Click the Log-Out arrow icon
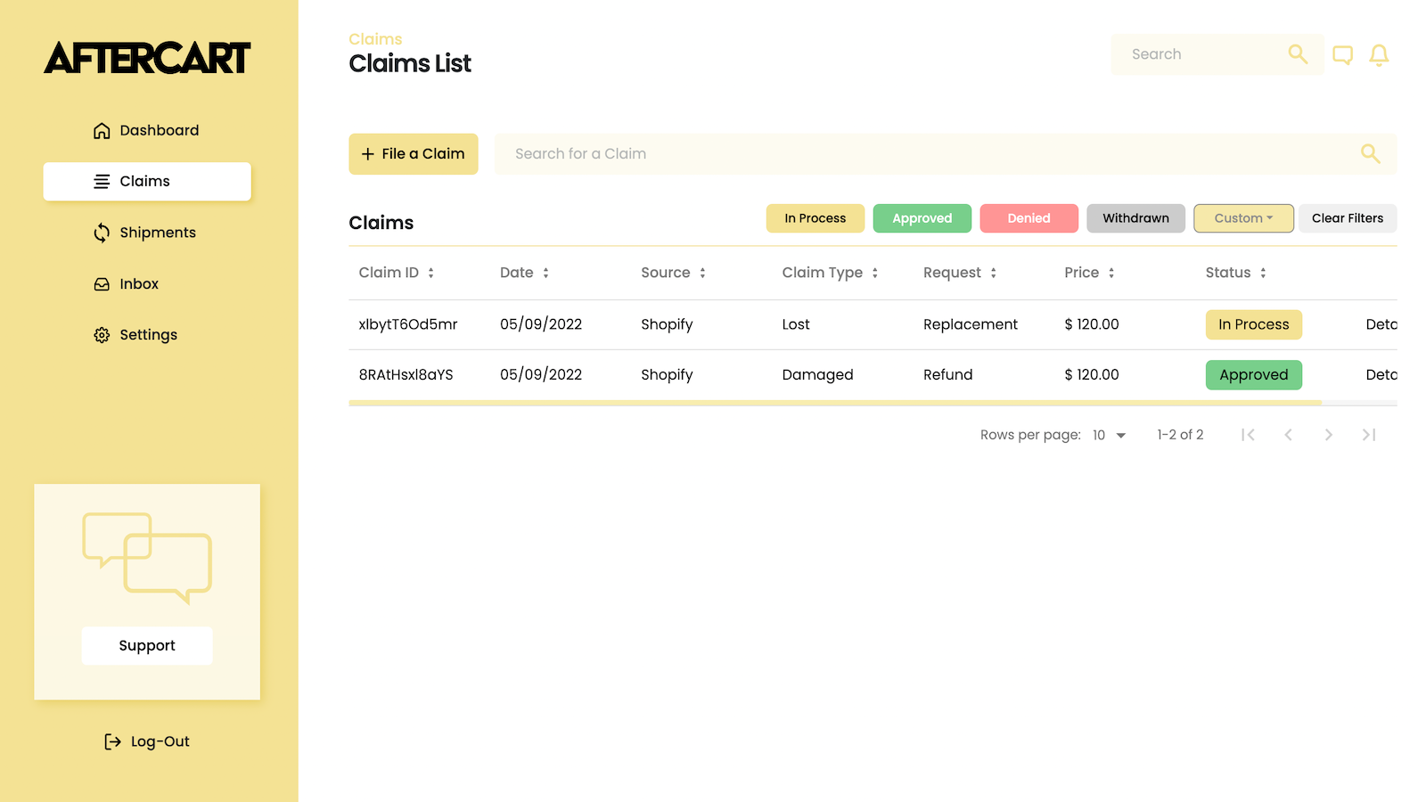This screenshot has height=802, width=1426. pyautogui.click(x=111, y=741)
